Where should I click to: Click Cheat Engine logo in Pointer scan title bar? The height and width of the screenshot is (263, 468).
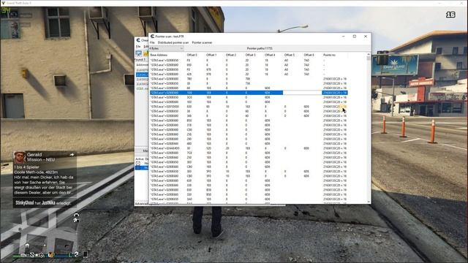click(x=152, y=36)
